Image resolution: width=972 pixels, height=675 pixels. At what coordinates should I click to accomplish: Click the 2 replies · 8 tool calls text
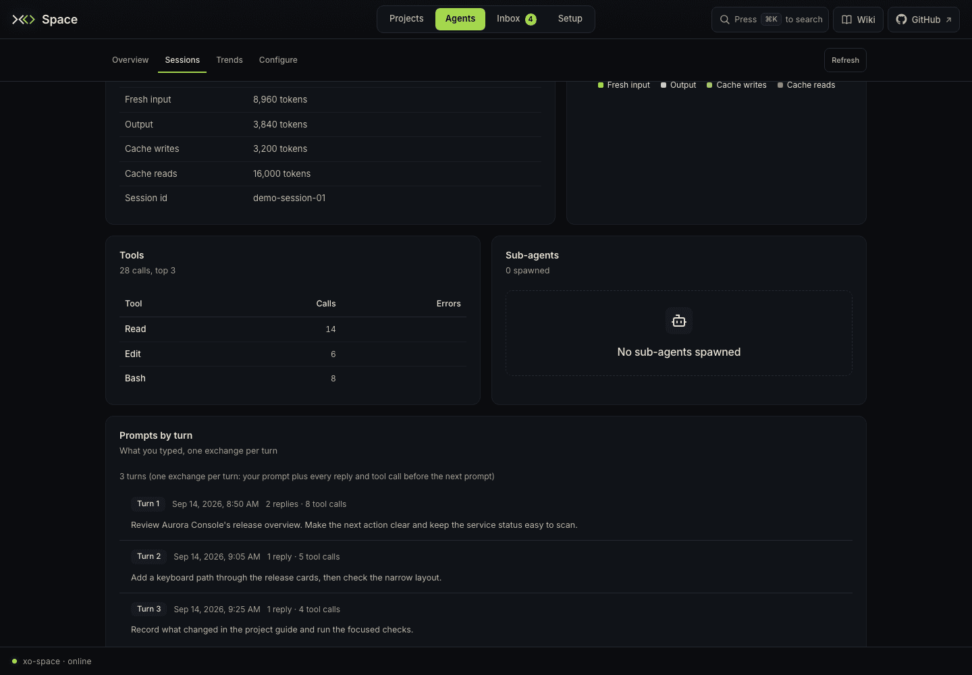tap(306, 504)
